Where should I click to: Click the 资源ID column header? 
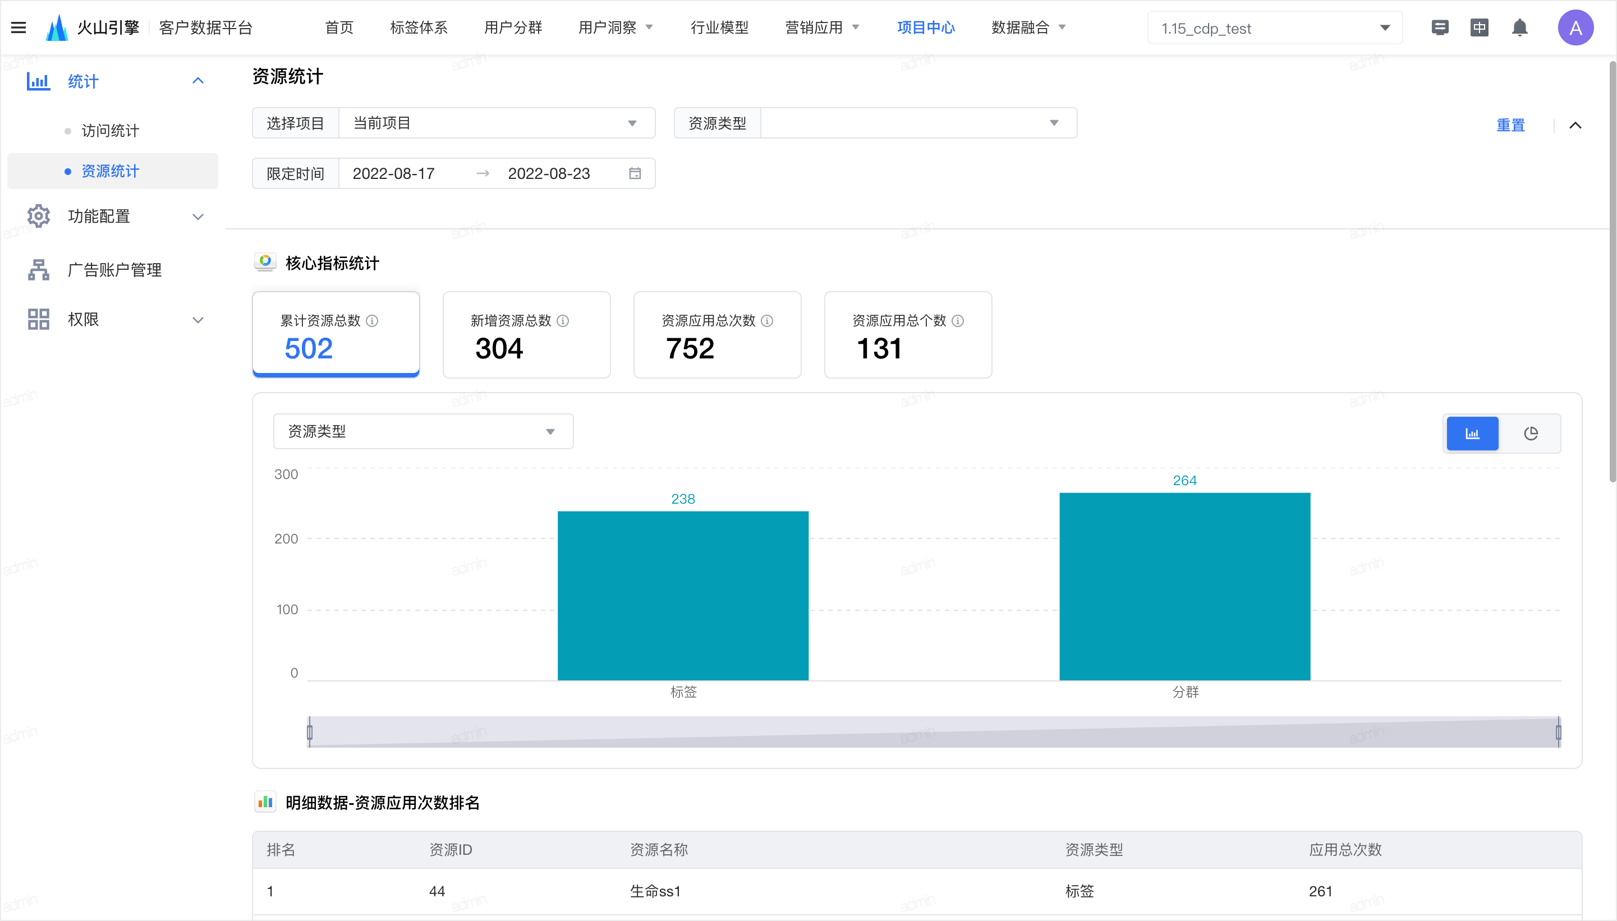pyautogui.click(x=451, y=850)
